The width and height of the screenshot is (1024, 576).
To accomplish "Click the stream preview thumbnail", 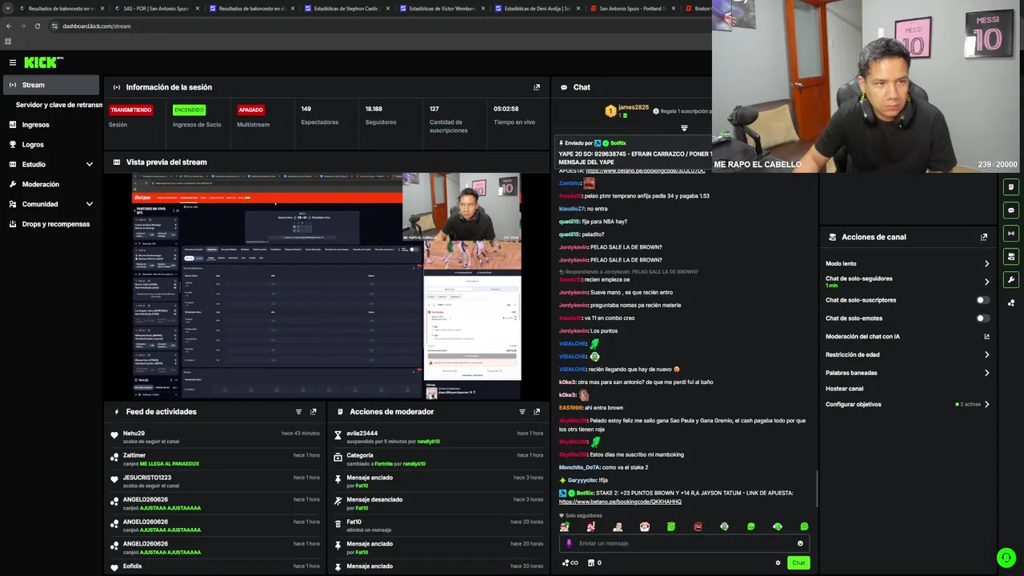I will click(326, 286).
